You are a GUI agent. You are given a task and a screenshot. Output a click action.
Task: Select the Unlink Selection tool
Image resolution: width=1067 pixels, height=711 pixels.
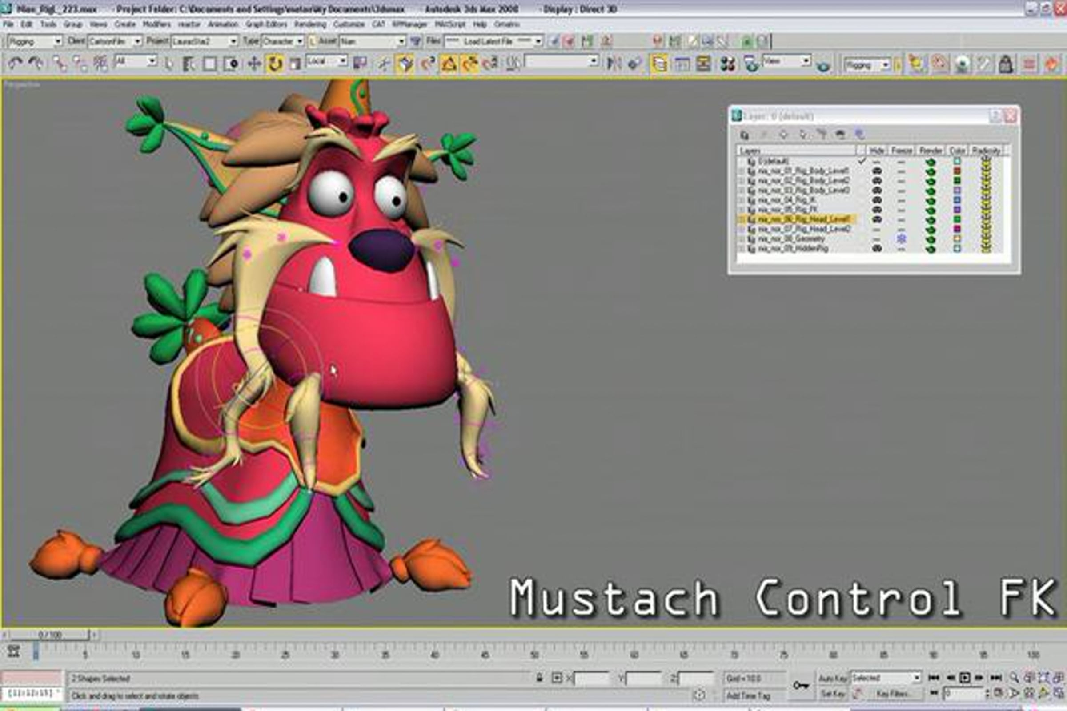coord(80,64)
